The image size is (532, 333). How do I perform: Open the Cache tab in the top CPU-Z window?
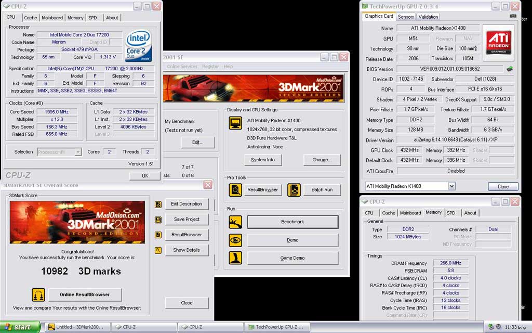[30, 18]
